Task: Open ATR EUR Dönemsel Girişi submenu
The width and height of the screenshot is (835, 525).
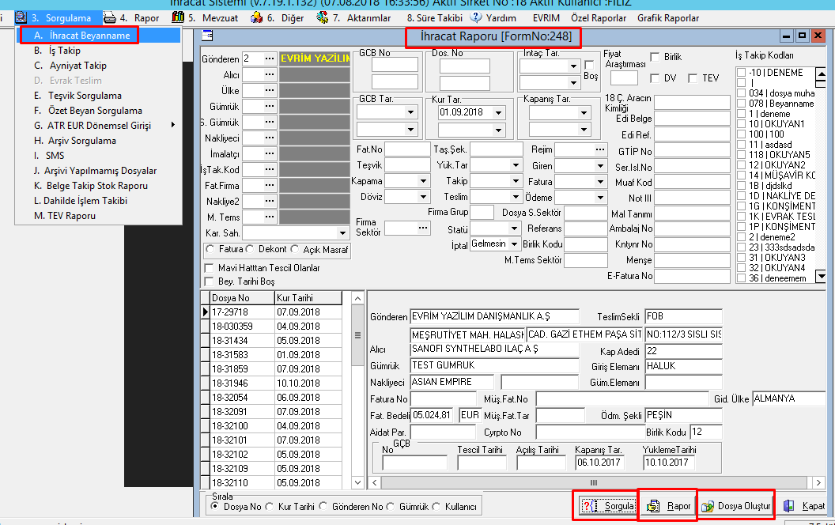Action: pos(100,126)
